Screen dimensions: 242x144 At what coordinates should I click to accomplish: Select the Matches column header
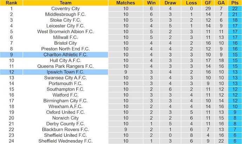point(125,3)
